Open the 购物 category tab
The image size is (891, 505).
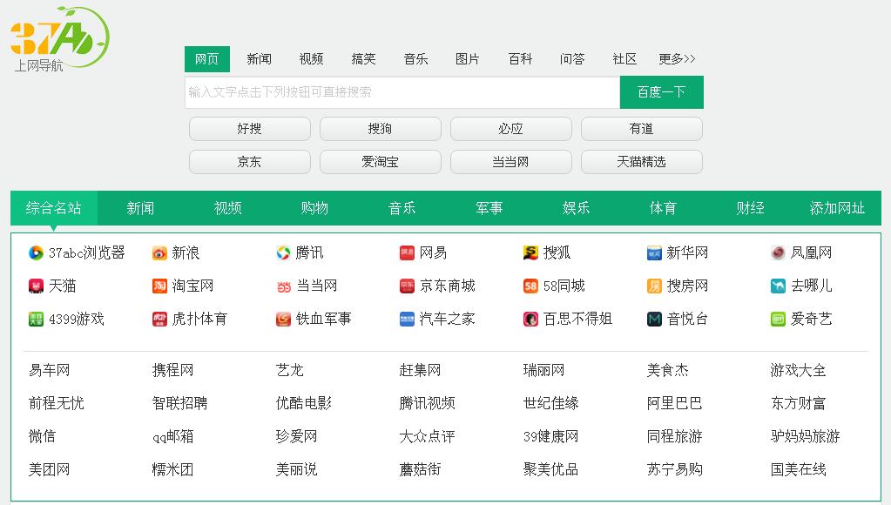pyautogui.click(x=314, y=208)
